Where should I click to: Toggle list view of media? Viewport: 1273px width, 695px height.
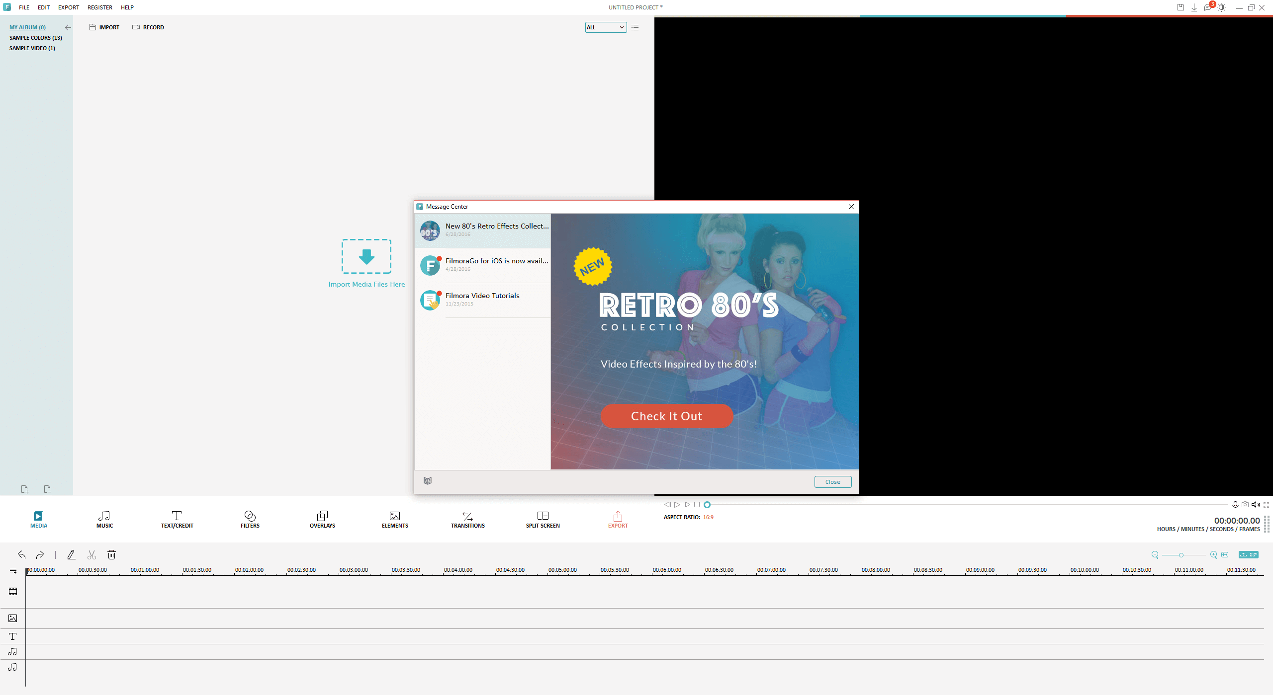coord(635,28)
